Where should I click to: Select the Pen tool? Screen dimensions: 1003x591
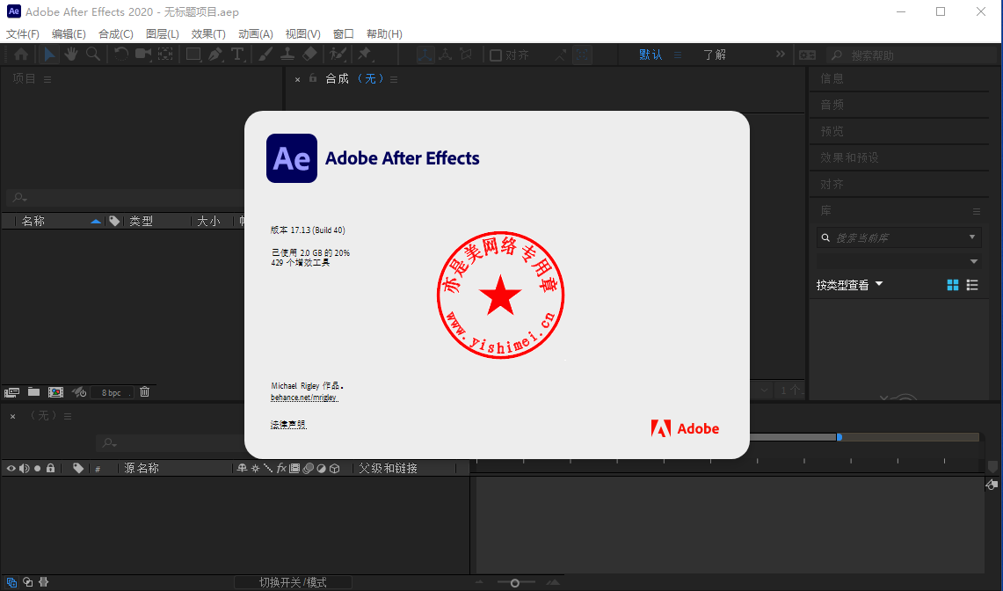[215, 55]
